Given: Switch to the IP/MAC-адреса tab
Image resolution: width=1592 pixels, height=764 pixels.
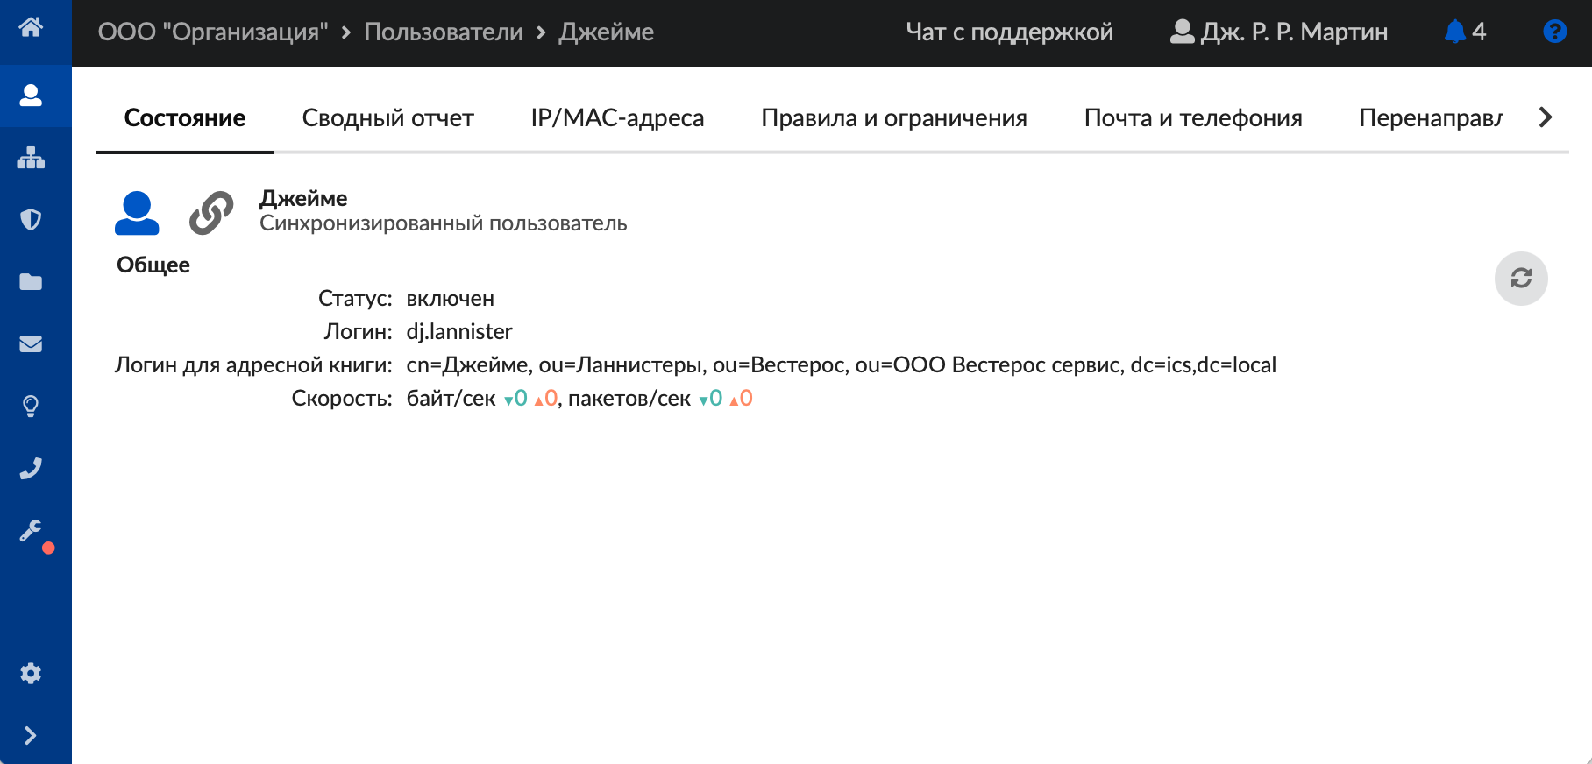Looking at the screenshot, I should (x=617, y=118).
